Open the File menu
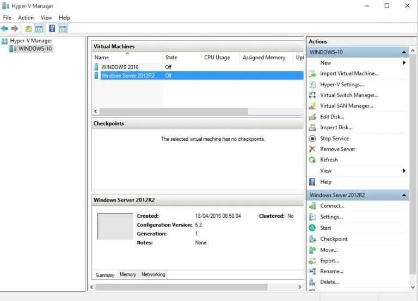 click(x=7, y=17)
